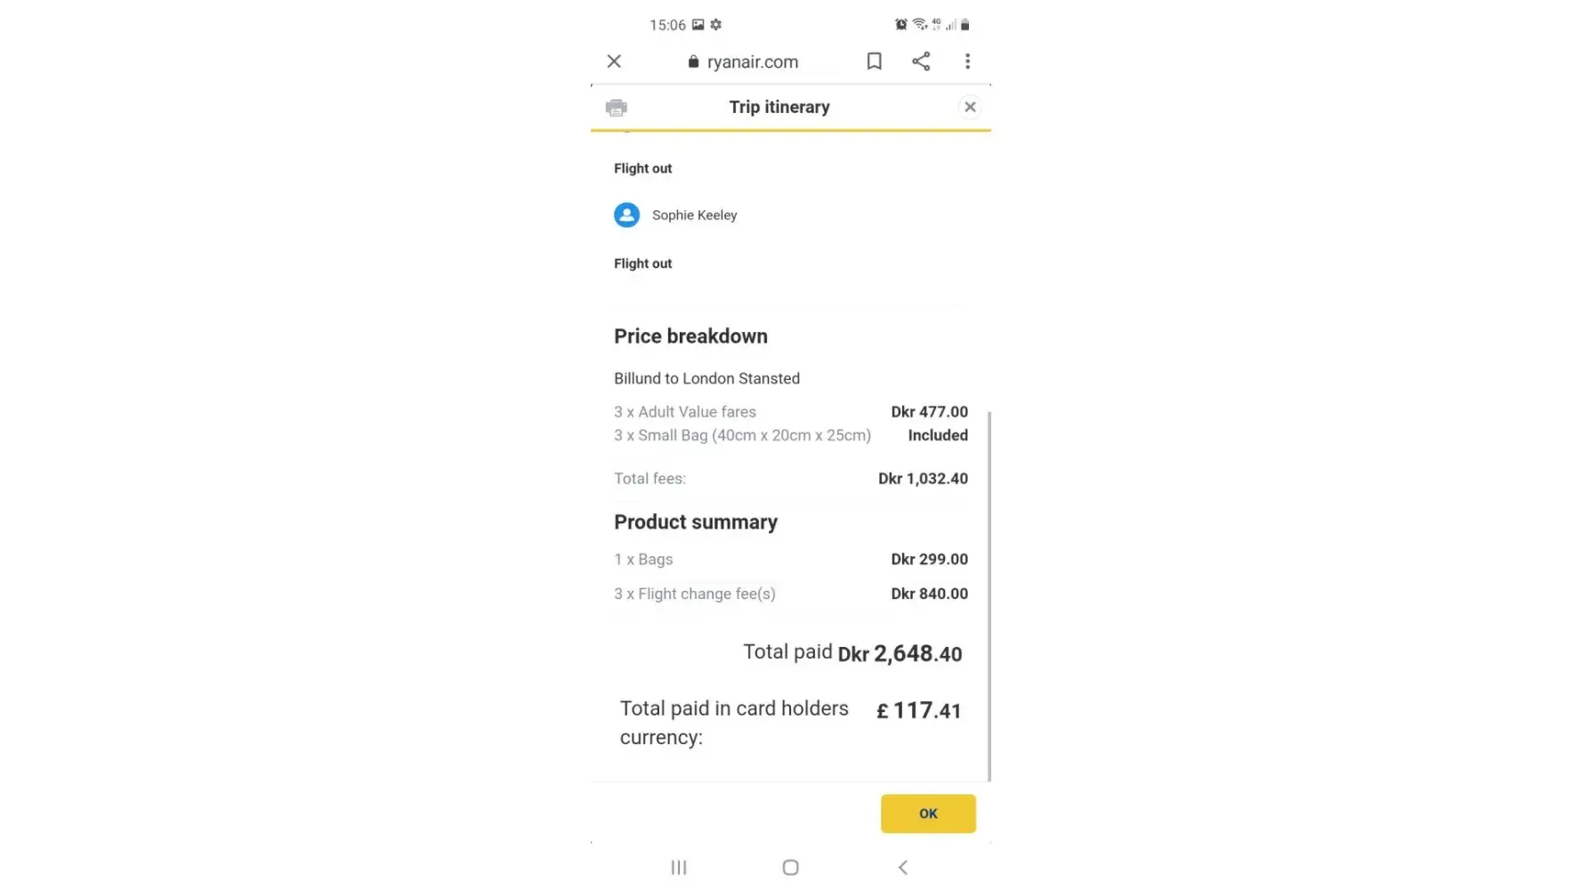Screen dimensions: 1582x890
Task: Tap the Billund to London Stansted route
Action: click(706, 378)
